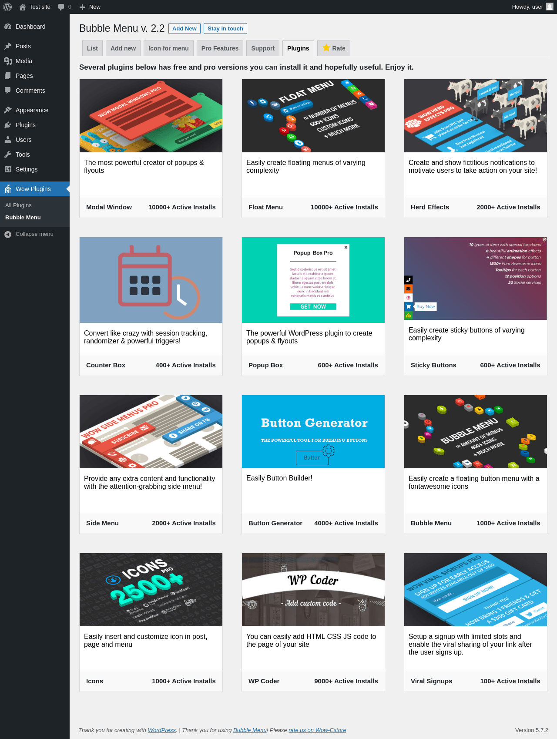Click '4000+ Active Installs' under Button Generator
This screenshot has height=739, width=557.
346,523
